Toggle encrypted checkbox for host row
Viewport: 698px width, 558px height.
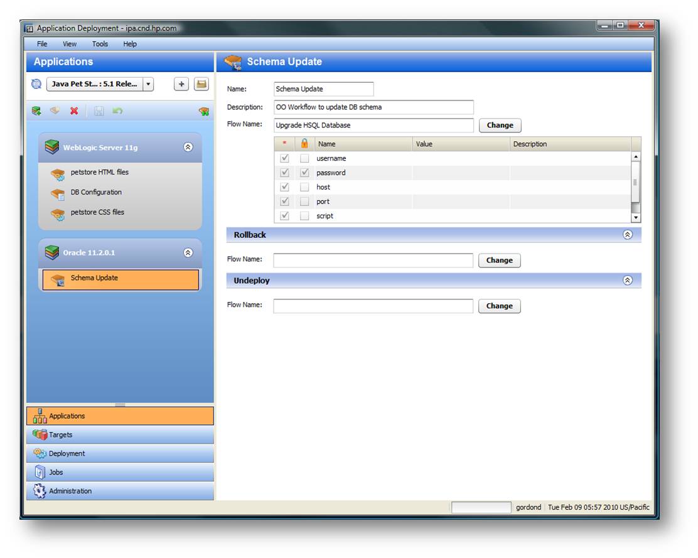(x=304, y=187)
